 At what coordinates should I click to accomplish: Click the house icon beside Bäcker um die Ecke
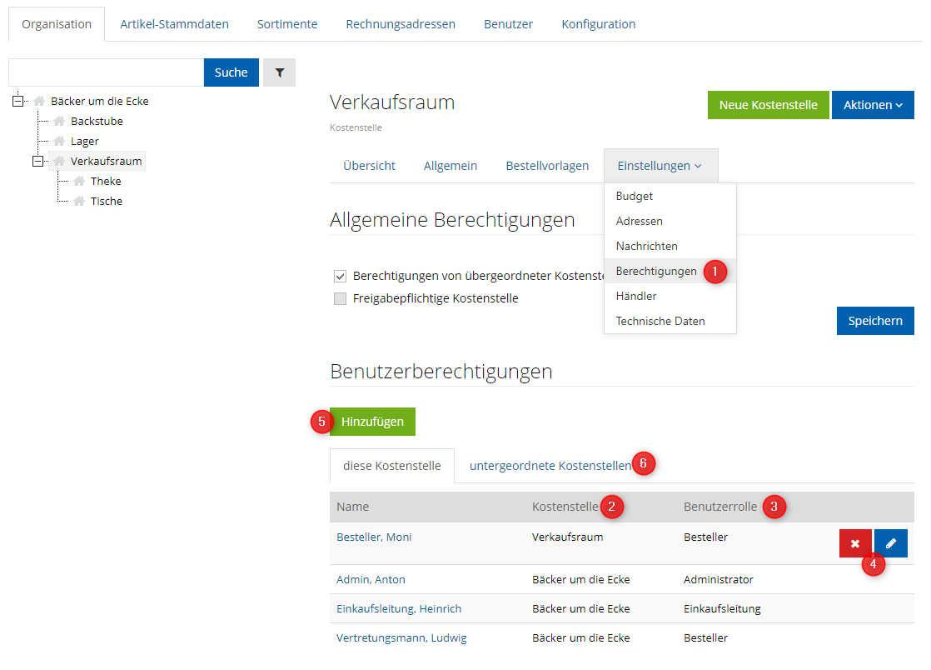(39, 102)
